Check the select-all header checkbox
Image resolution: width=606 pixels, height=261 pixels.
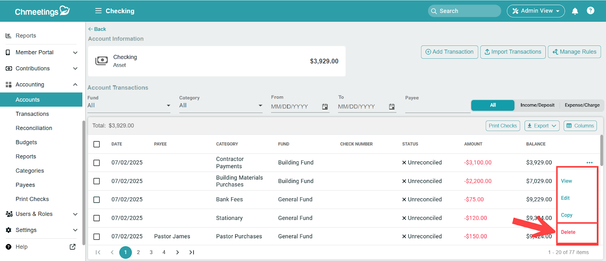pos(97,144)
